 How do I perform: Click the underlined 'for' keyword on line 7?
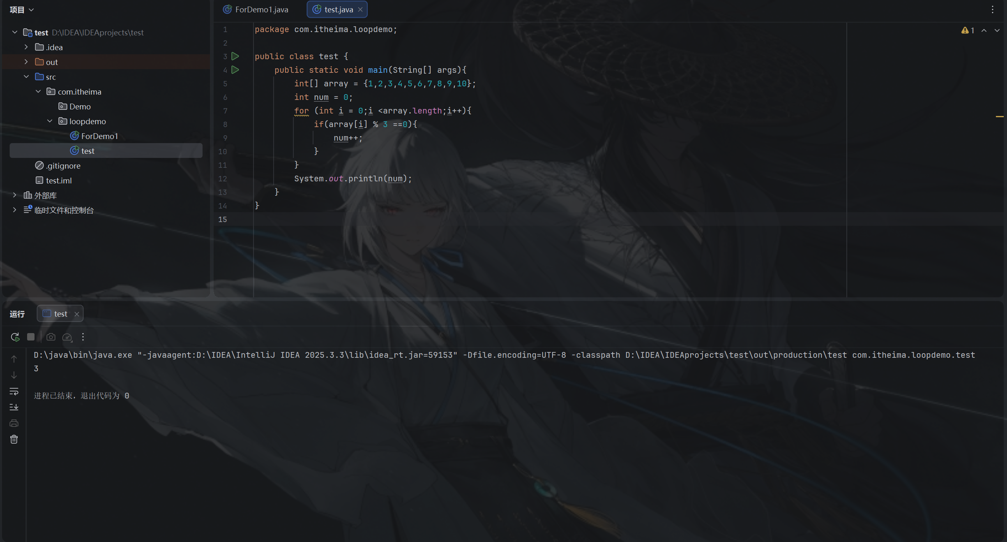click(x=302, y=111)
